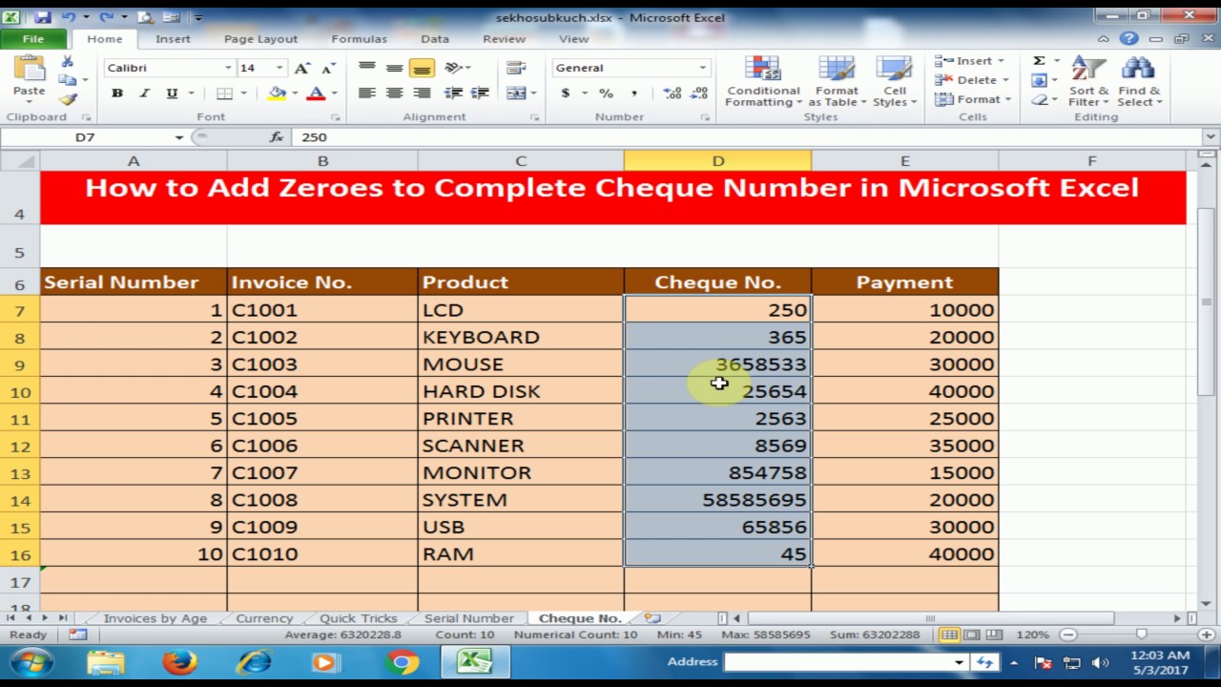Select column D header
Screen dimensions: 1221x687
[717, 161]
